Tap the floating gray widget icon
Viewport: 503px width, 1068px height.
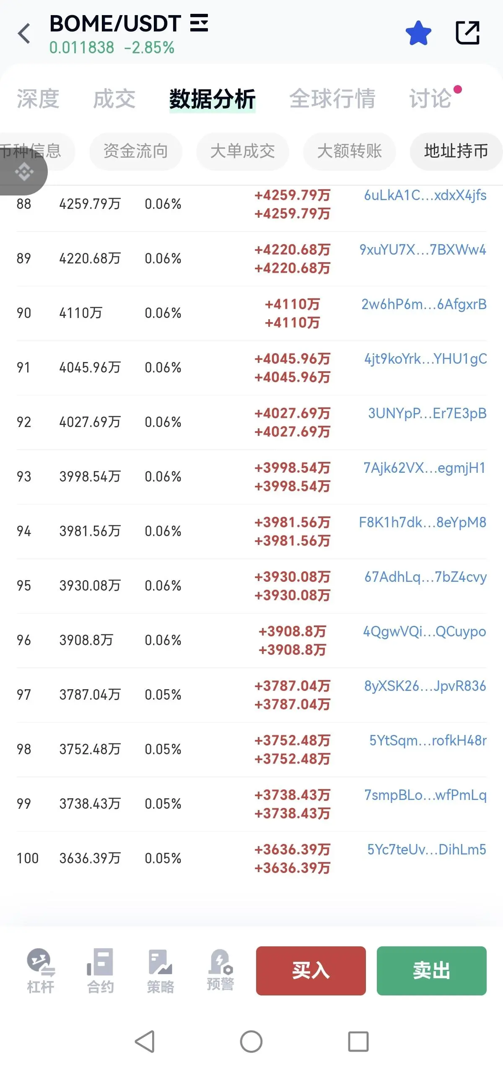click(23, 171)
